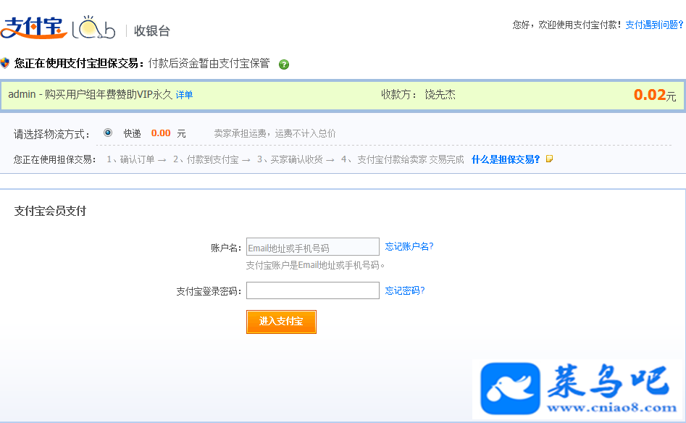
Task: Open the 什么是担保交易? link
Action: (506, 159)
